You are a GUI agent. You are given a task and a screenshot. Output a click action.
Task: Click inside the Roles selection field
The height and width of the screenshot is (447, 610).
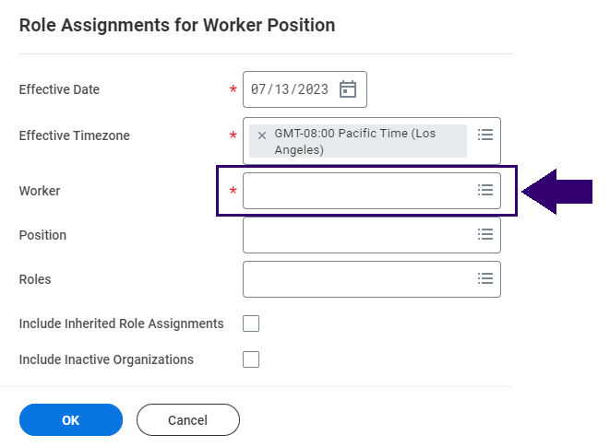372,279
